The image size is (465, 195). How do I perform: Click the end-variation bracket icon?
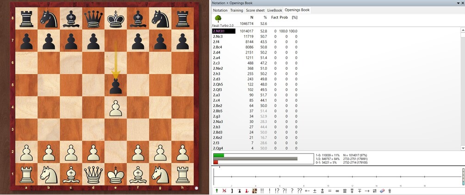(232, 191)
